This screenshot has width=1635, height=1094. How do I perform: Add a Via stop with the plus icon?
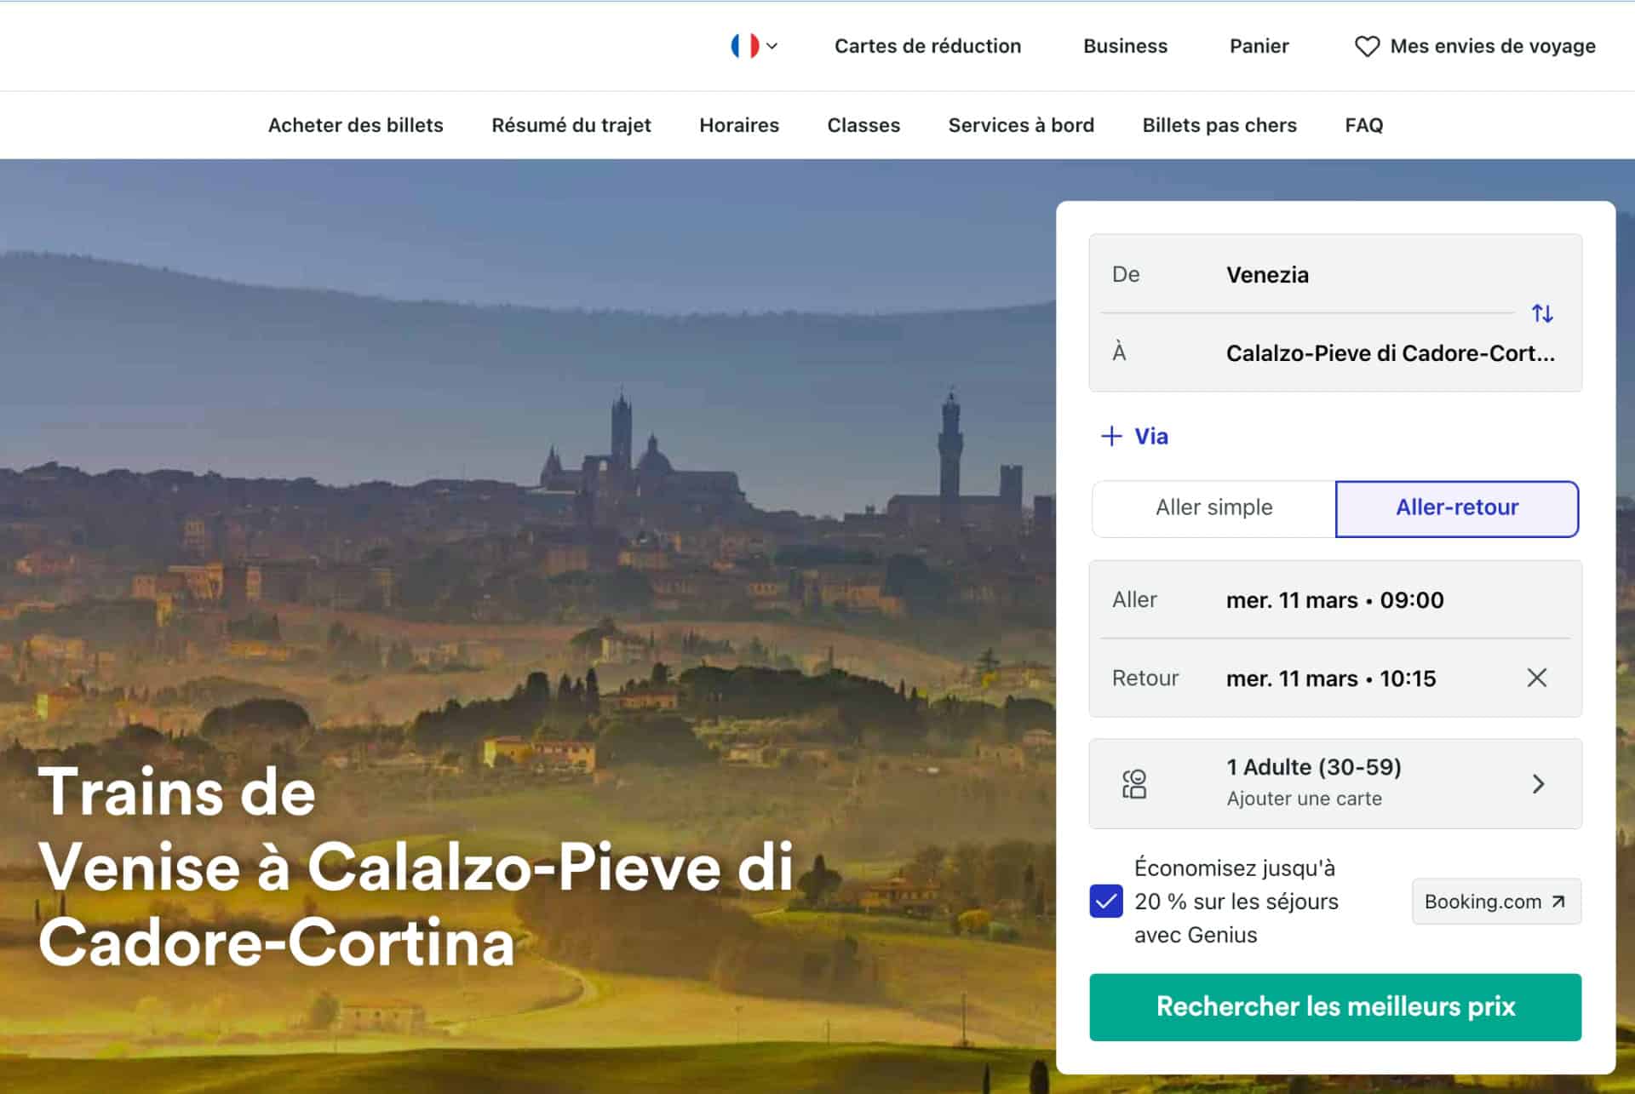click(1111, 436)
